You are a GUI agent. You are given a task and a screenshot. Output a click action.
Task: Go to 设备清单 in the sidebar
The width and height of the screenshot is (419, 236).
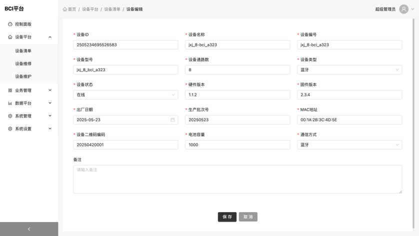tap(23, 51)
